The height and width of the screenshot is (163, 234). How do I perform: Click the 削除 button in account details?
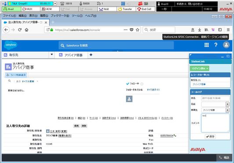coord(84,126)
